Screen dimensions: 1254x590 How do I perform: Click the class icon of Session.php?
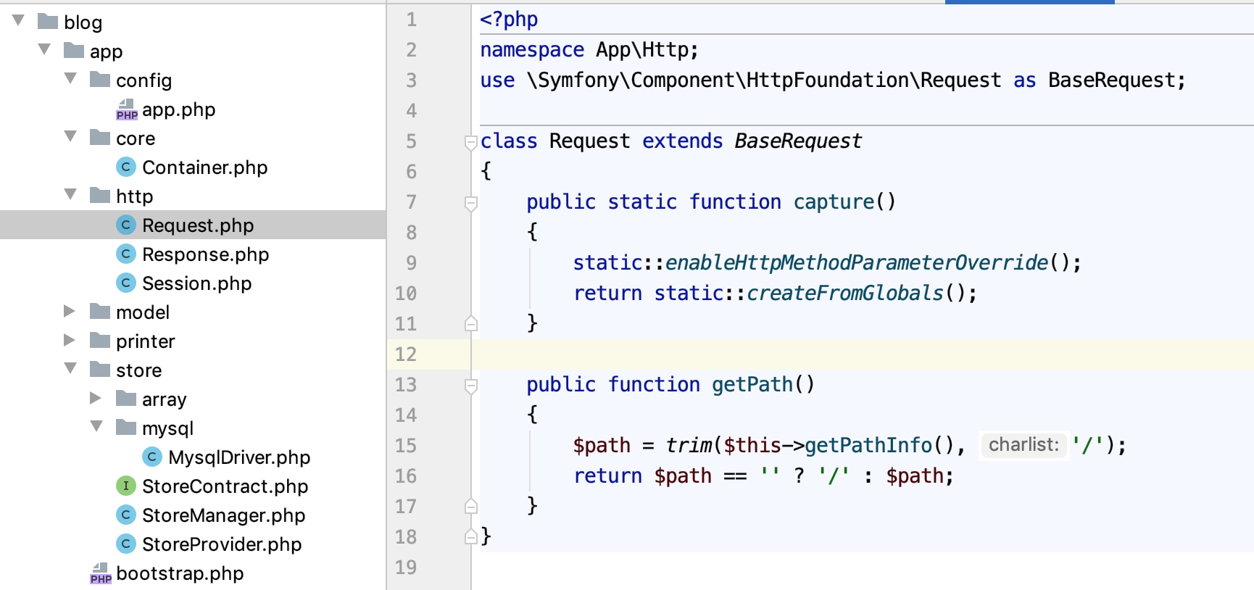(126, 283)
